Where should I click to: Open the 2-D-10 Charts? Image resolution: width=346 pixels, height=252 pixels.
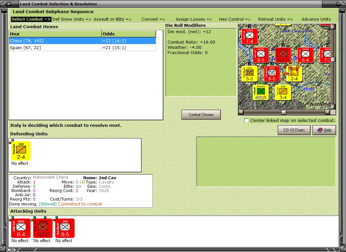click(294, 130)
